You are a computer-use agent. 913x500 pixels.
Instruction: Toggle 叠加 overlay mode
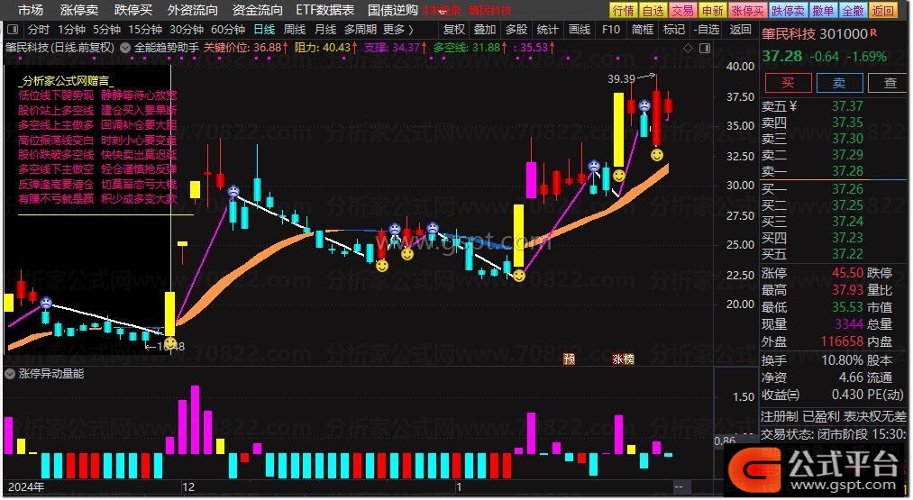[486, 29]
